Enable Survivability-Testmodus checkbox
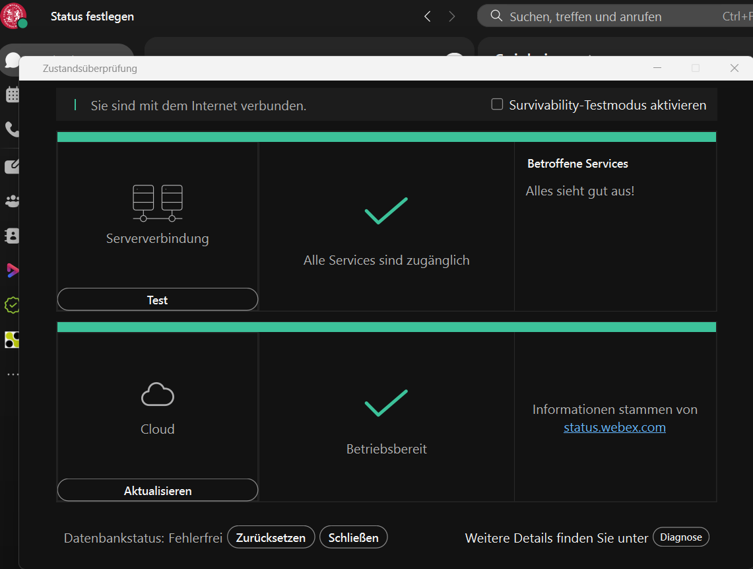The image size is (753, 569). coord(497,104)
